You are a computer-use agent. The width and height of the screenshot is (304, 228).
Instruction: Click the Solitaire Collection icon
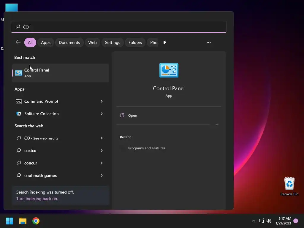[19, 114]
